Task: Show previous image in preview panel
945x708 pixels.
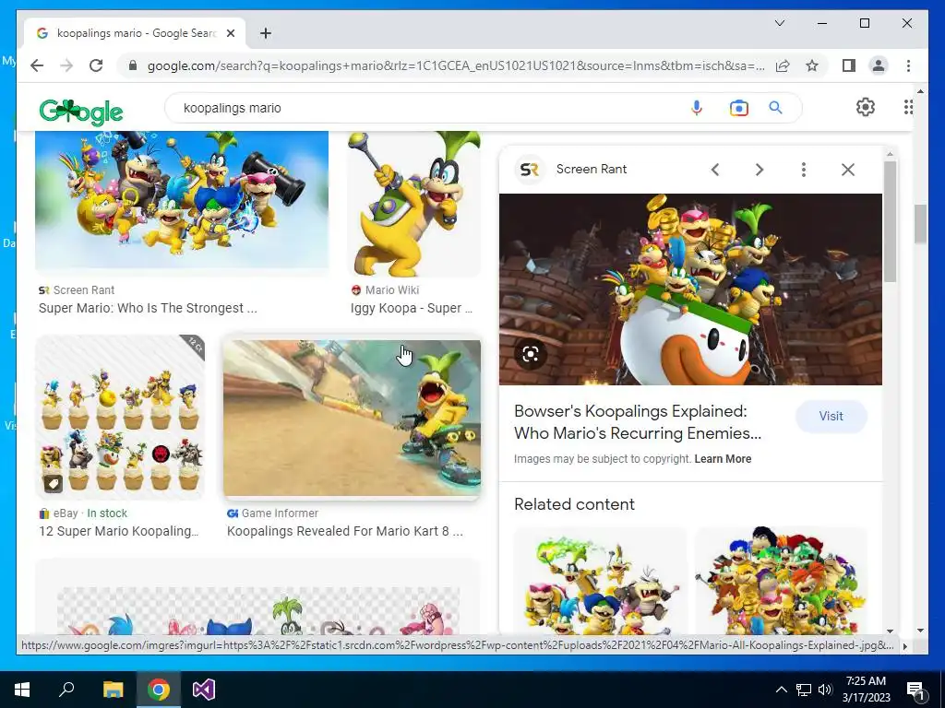Action: 715,170
